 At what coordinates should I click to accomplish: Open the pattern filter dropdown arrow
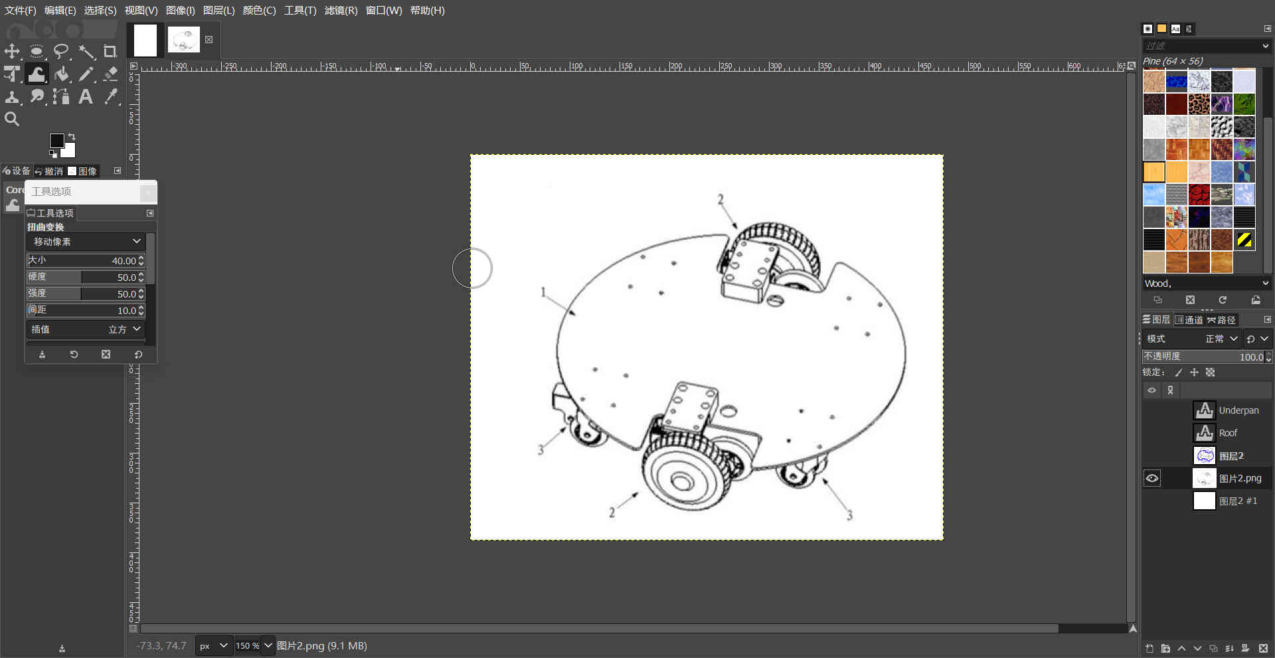[1265, 46]
